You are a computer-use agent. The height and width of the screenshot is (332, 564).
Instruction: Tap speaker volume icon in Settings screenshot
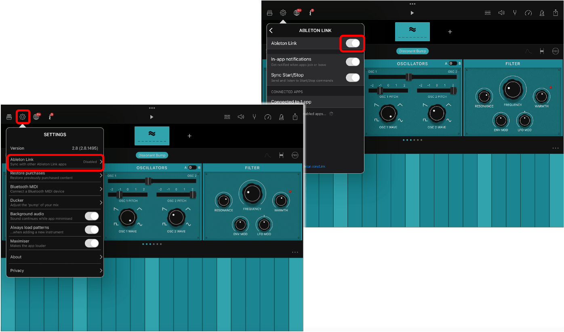pyautogui.click(x=241, y=117)
